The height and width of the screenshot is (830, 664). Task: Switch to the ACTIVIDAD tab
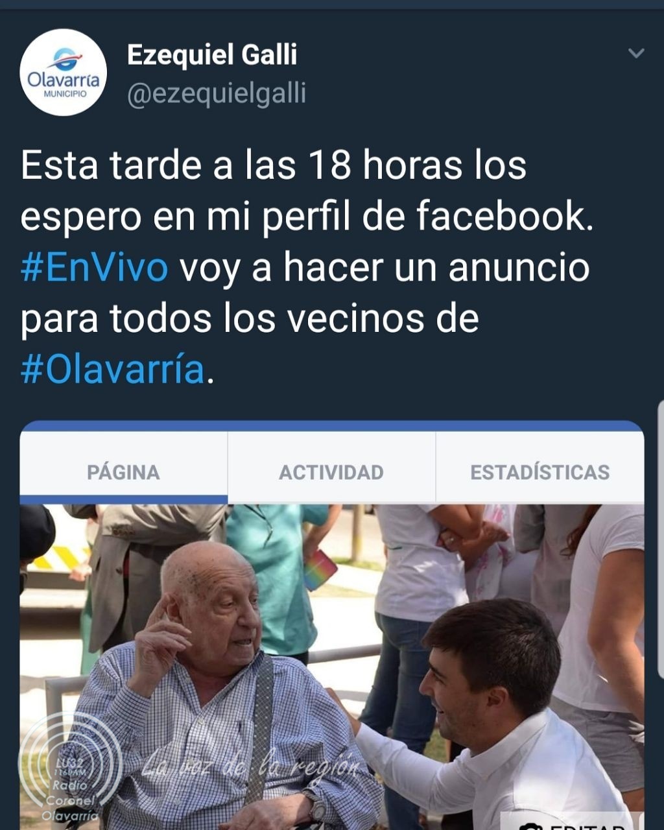tap(331, 472)
